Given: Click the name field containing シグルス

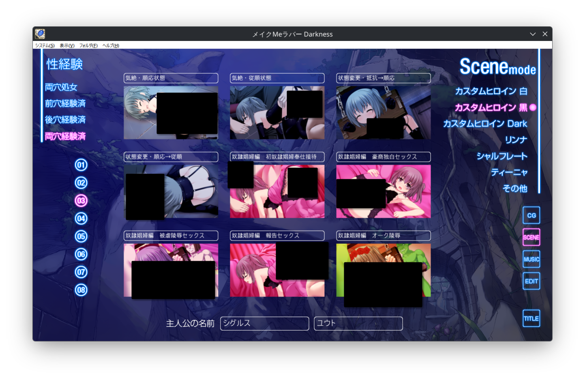Looking at the screenshot, I should tap(265, 324).
